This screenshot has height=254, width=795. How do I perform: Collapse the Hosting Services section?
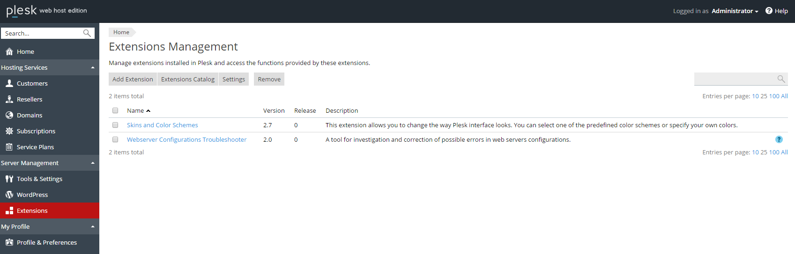pyautogui.click(x=93, y=68)
